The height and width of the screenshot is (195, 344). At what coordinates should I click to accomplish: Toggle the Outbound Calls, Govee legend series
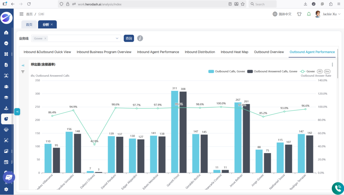(x=226, y=71)
